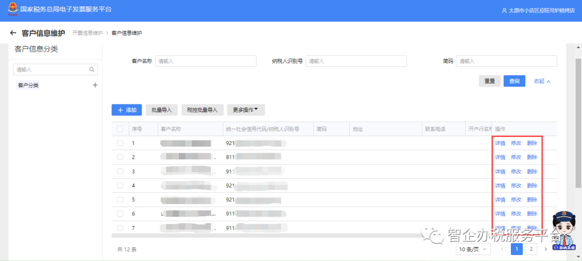Open 详情 for row 6
The width and height of the screenshot is (582, 261).
[500, 214]
